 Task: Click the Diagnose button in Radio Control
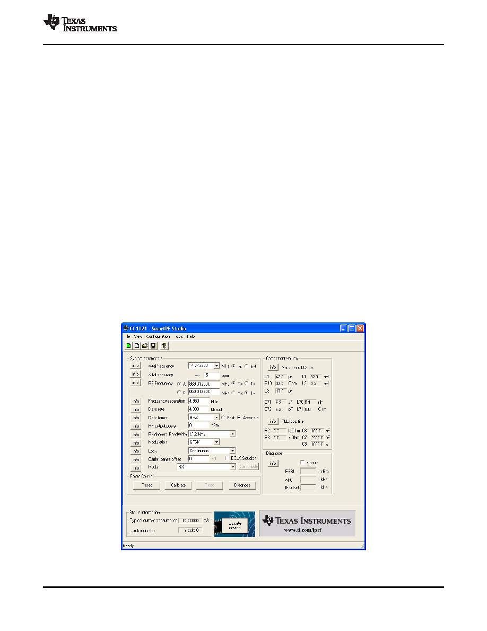[x=242, y=485]
